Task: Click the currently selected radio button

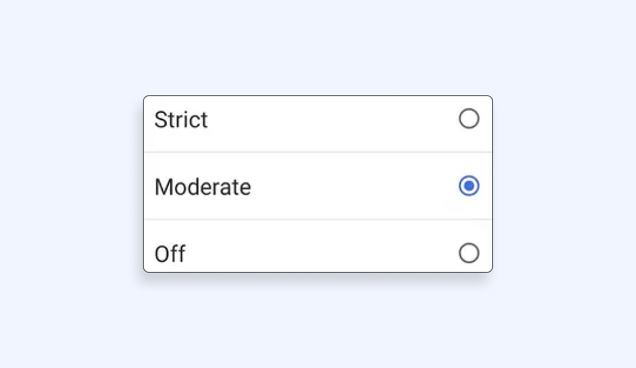Action: point(469,186)
